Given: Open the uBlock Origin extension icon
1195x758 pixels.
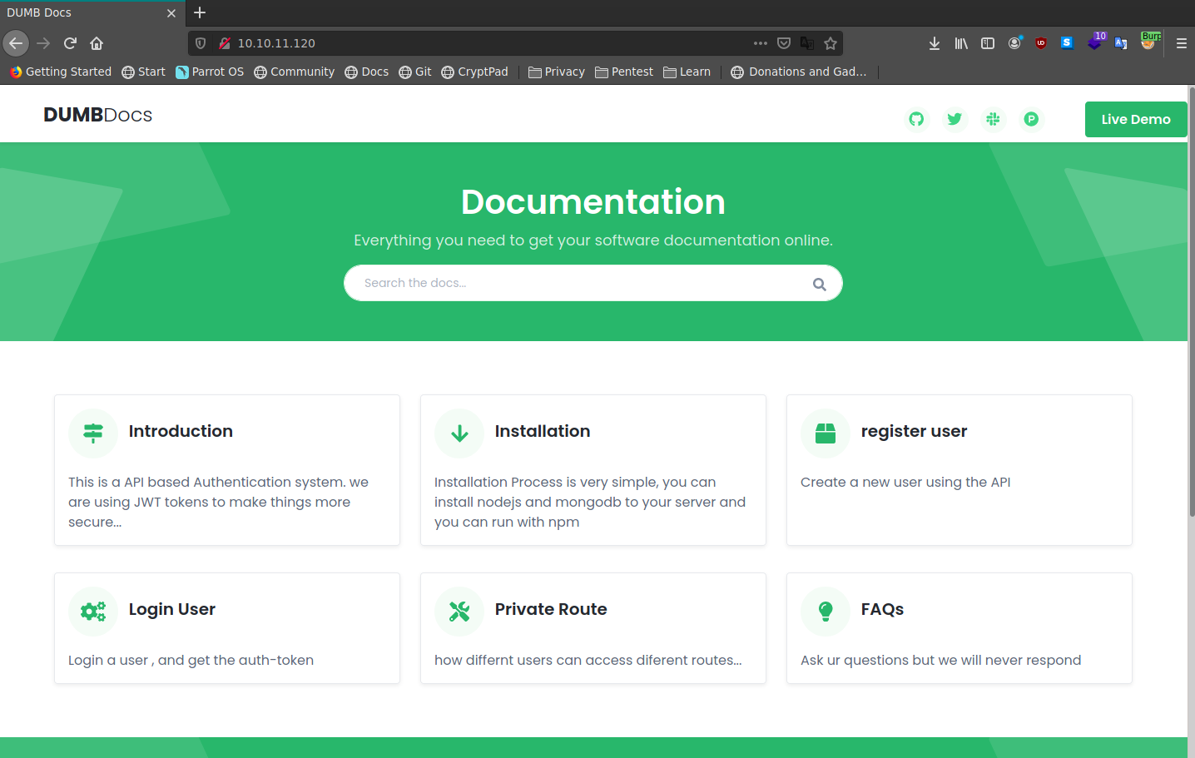Looking at the screenshot, I should tap(1041, 43).
